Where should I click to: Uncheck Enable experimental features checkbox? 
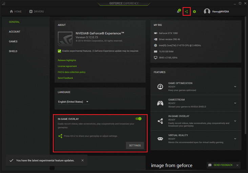click(60, 51)
